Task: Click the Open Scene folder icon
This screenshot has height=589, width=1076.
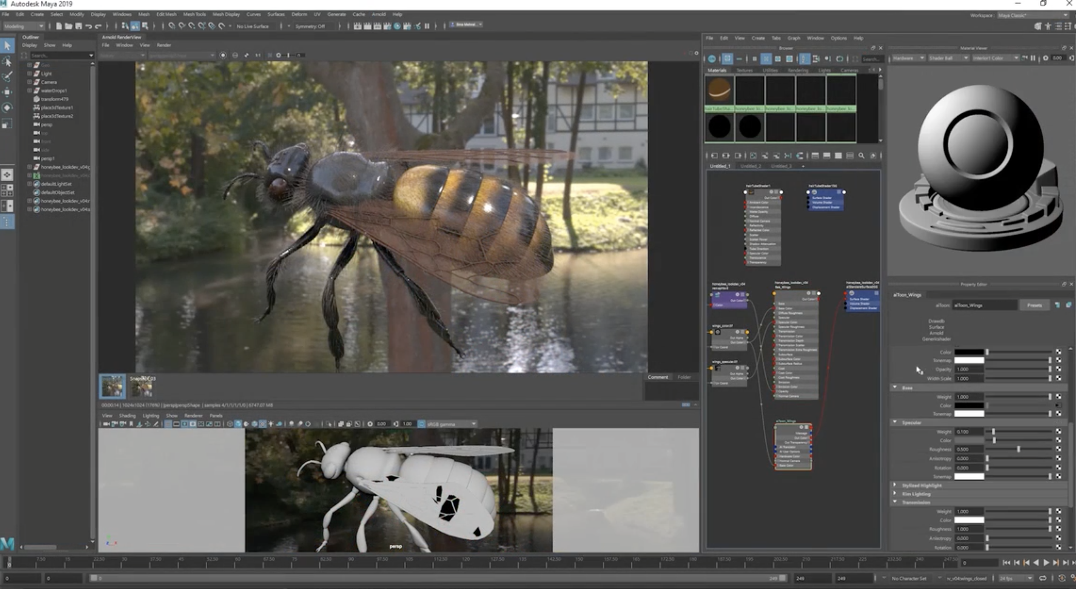Action: (68, 26)
